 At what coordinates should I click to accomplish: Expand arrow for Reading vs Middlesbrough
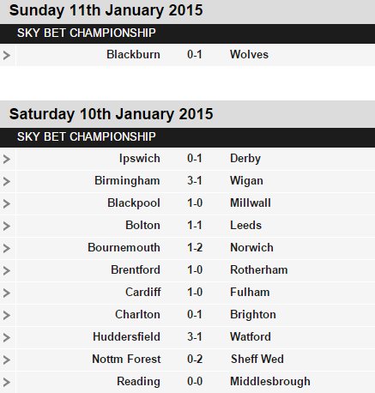[x=7, y=382]
